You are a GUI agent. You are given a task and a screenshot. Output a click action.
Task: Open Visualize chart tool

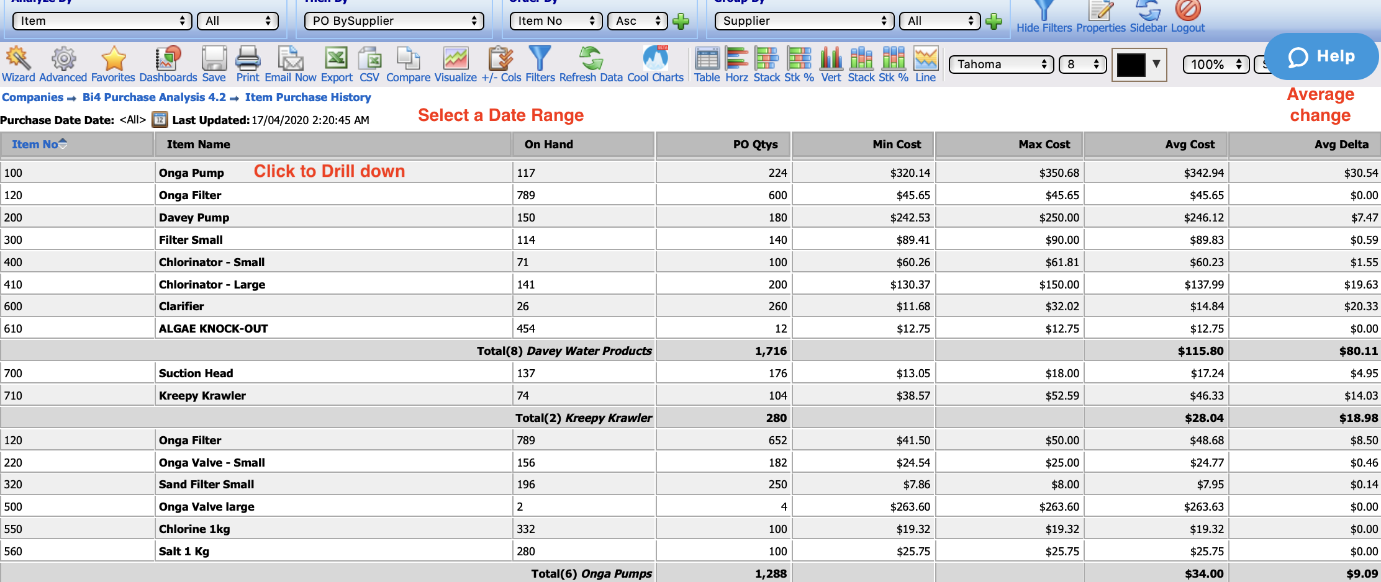pyautogui.click(x=455, y=65)
